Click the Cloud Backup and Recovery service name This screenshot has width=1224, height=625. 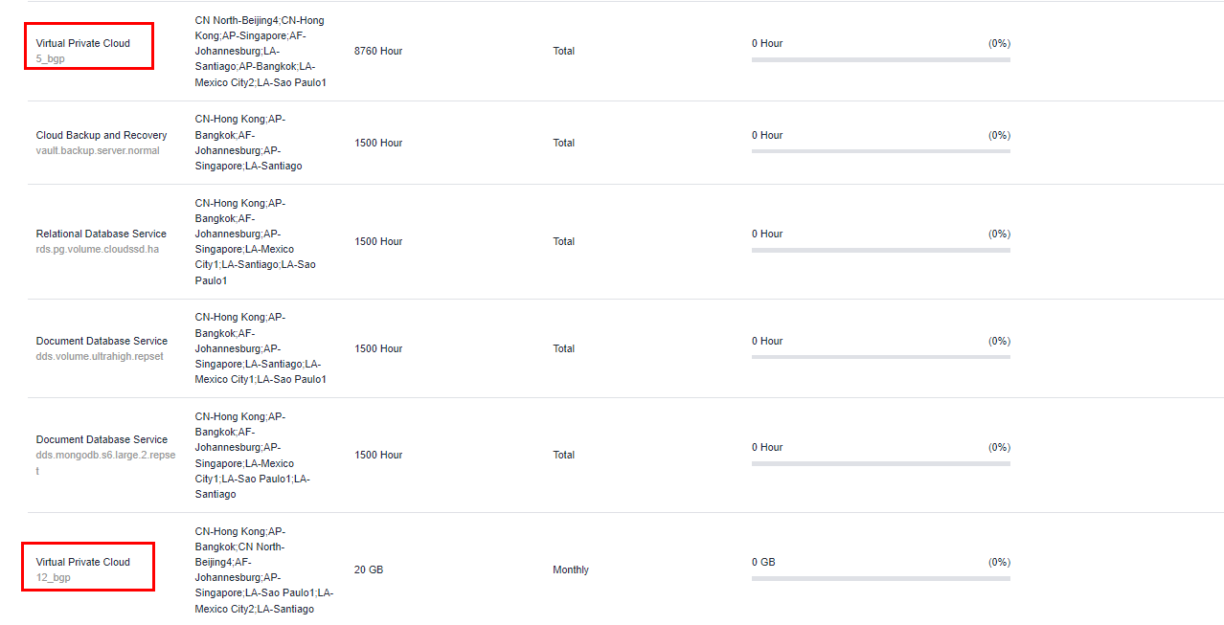102,136
